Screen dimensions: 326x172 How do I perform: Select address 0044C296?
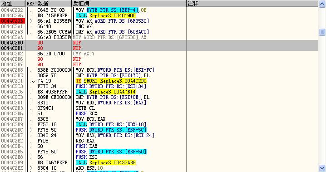(x=12, y=15)
